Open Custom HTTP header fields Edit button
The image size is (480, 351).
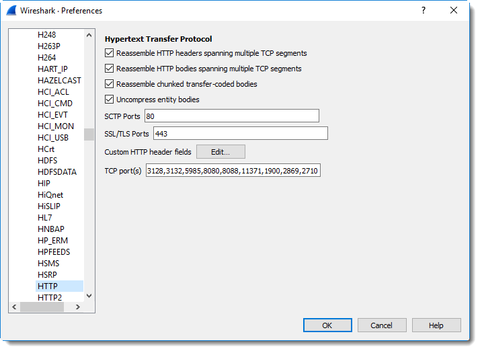pos(221,152)
